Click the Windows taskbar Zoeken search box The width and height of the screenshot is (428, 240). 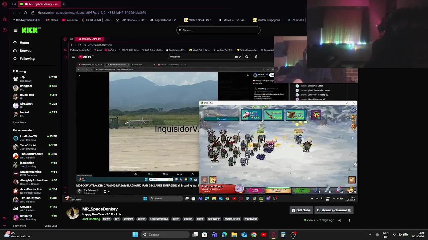[x=165, y=235]
